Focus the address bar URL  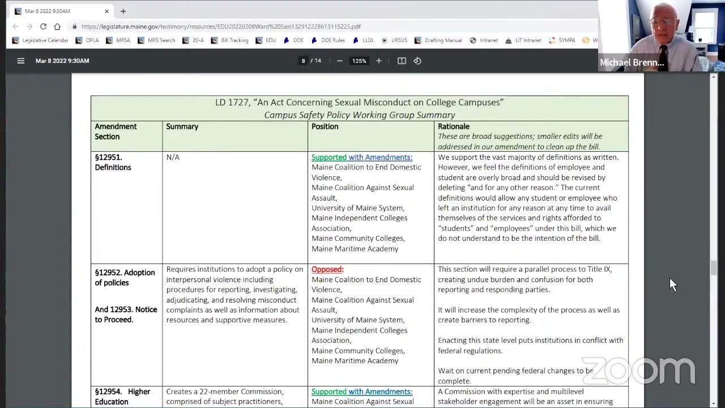pyautogui.click(x=221, y=27)
